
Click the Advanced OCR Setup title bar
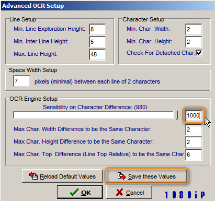pos(108,6)
